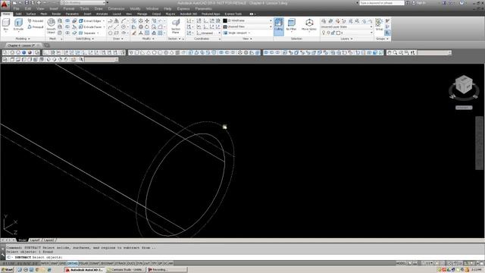Toggle DYN input in status bar

coord(139,263)
